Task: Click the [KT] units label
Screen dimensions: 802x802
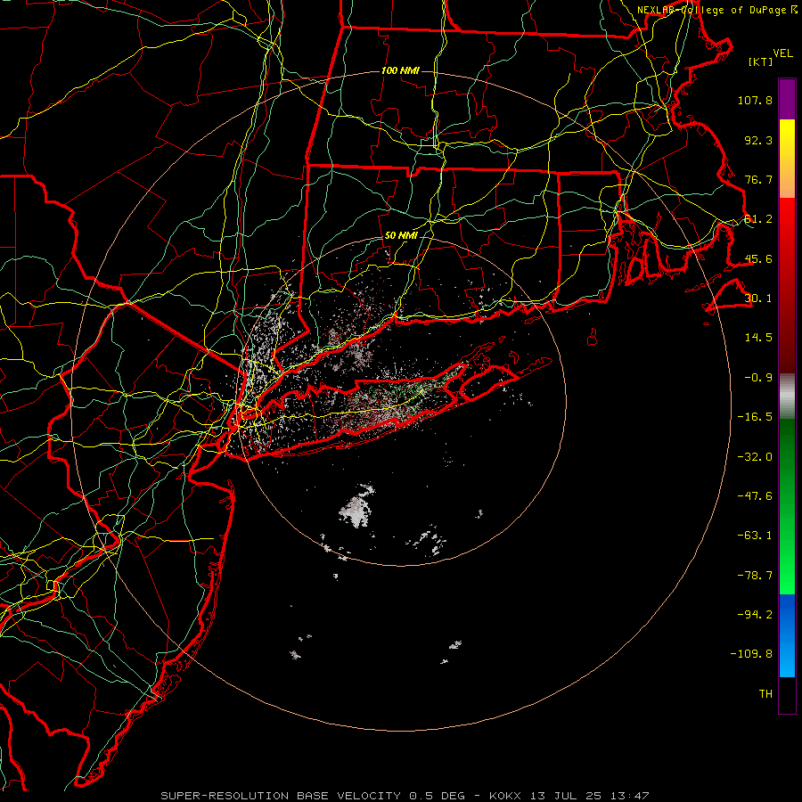Action: point(761,61)
